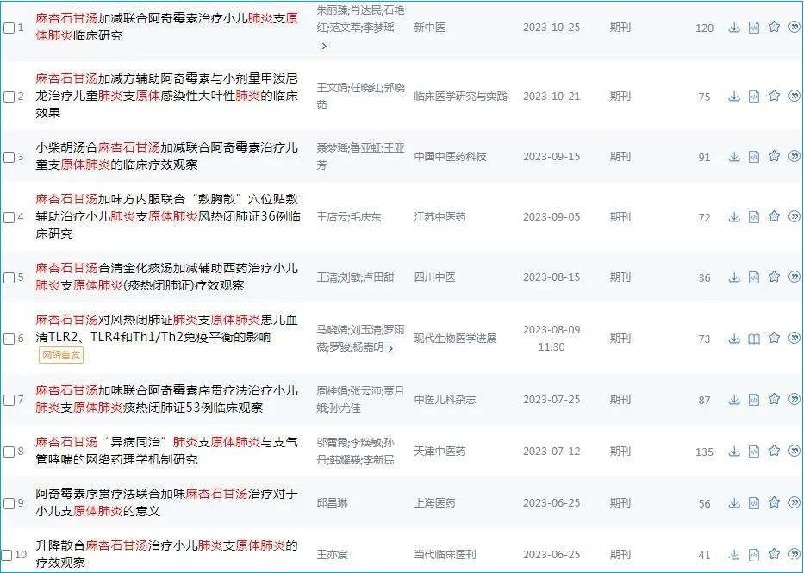Image resolution: width=804 pixels, height=573 pixels.
Task: Toggle checkbox for result 5
Action: tap(9, 277)
